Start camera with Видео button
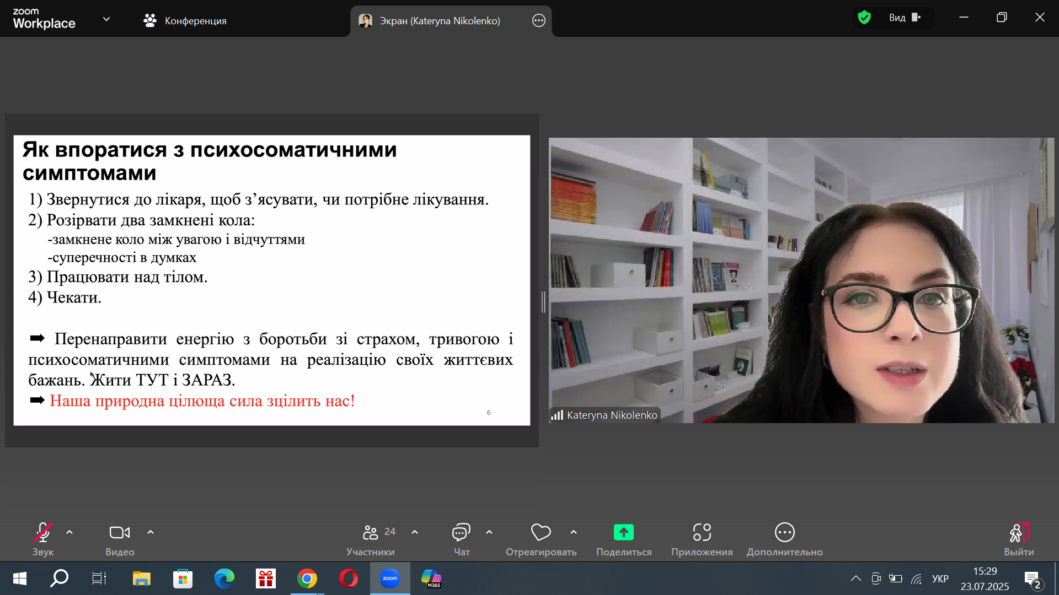The height and width of the screenshot is (595, 1059). coord(120,539)
